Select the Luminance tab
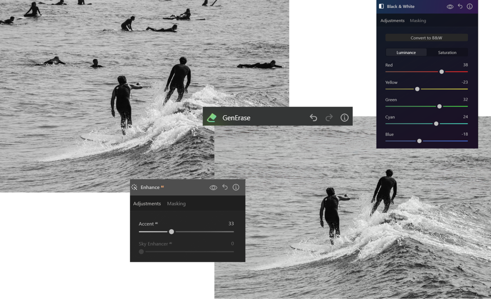 pyautogui.click(x=406, y=53)
